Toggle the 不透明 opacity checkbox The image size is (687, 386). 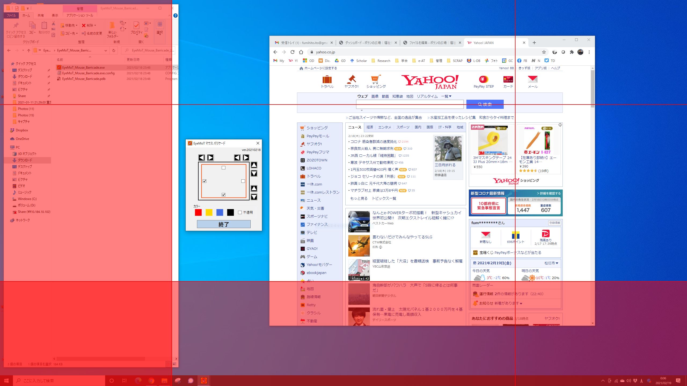click(x=240, y=212)
